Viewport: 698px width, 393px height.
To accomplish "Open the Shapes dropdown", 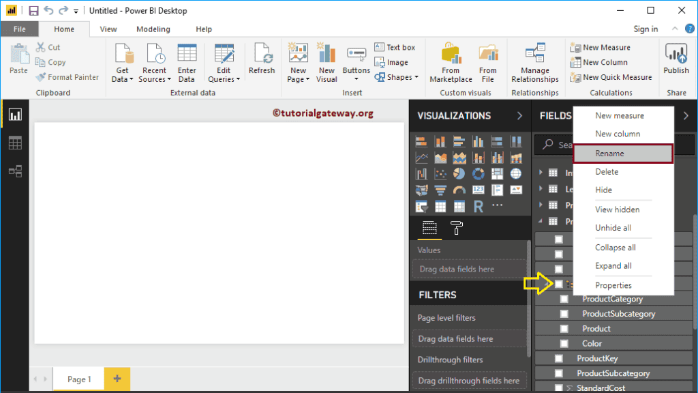I will click(397, 77).
